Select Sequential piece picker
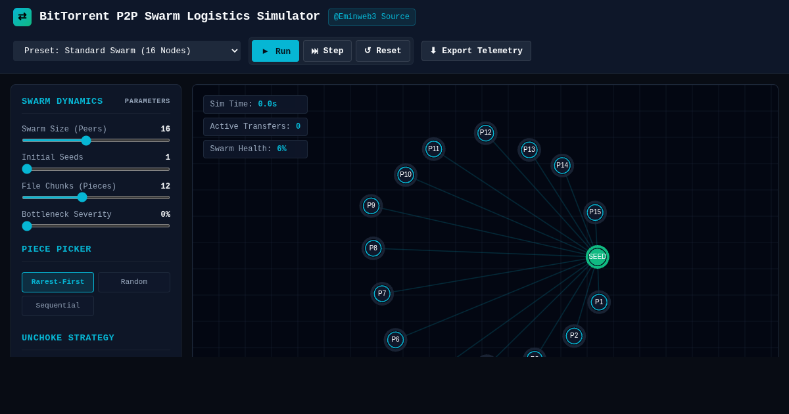This screenshot has height=414, width=789. coord(58,306)
